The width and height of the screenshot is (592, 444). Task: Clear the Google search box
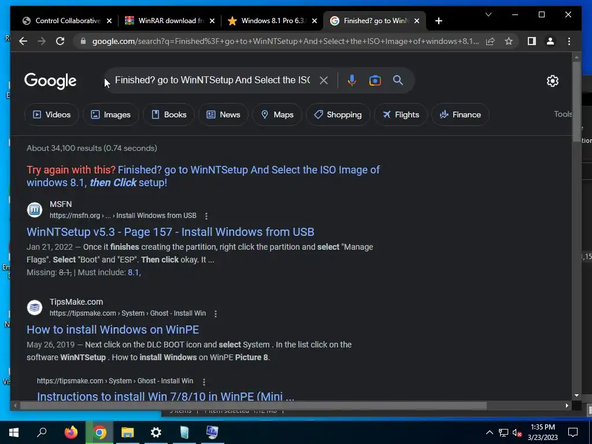(324, 80)
